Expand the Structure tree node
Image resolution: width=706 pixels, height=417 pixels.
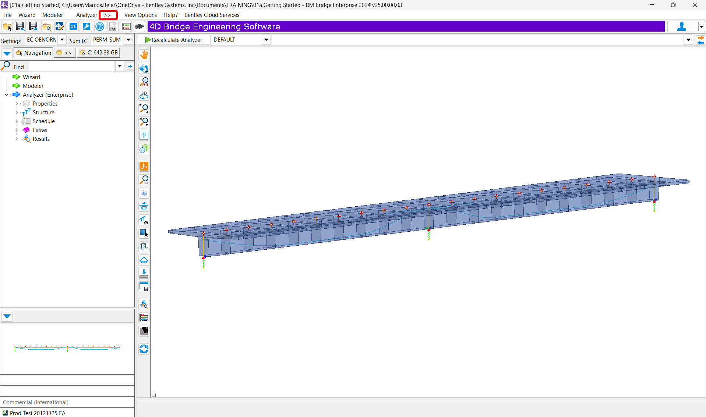click(x=17, y=112)
